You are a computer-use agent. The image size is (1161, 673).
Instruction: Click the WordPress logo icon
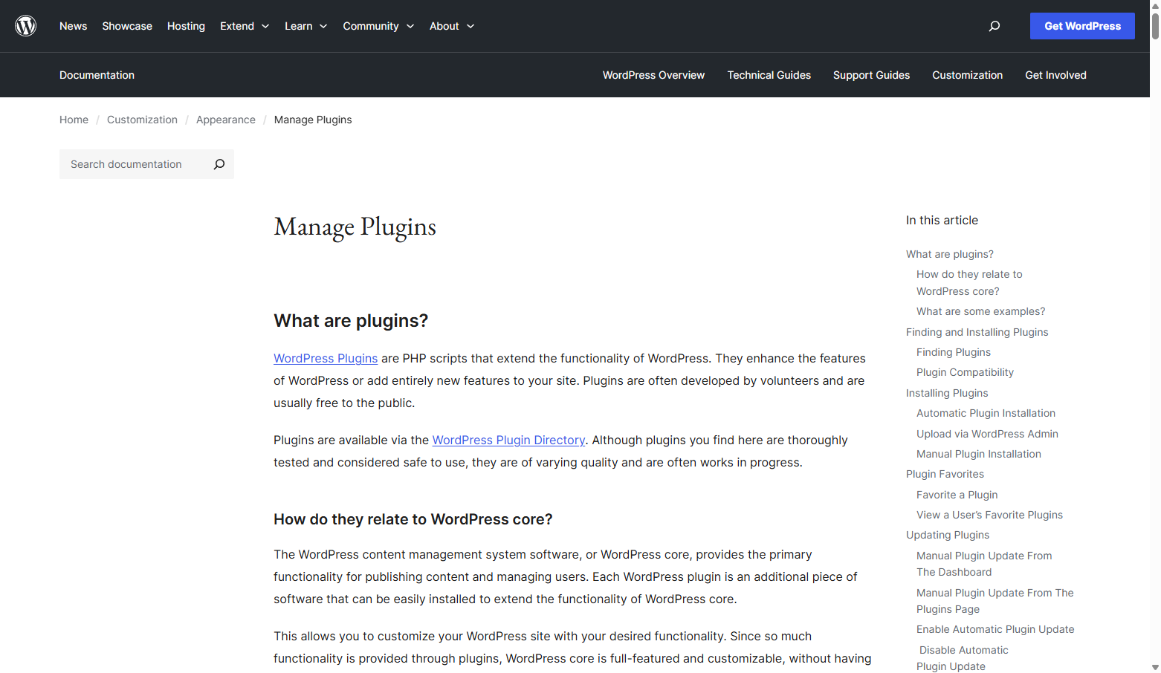(x=25, y=25)
